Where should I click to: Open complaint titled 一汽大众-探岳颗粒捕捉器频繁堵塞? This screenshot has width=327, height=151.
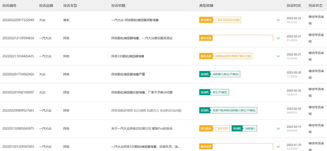coord(137,20)
